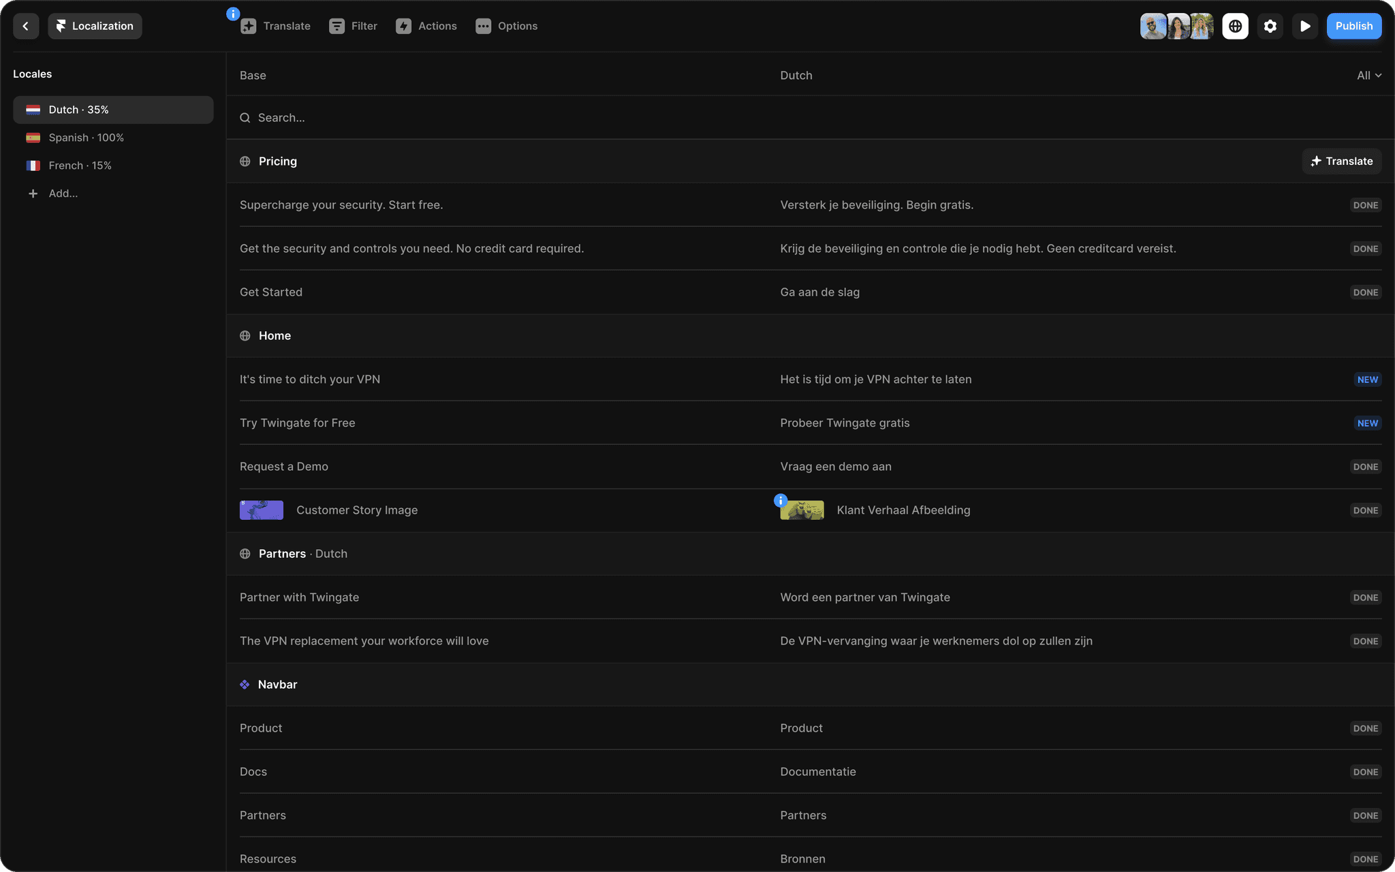Open the Options toolbar item
This screenshot has width=1395, height=872.
(507, 26)
